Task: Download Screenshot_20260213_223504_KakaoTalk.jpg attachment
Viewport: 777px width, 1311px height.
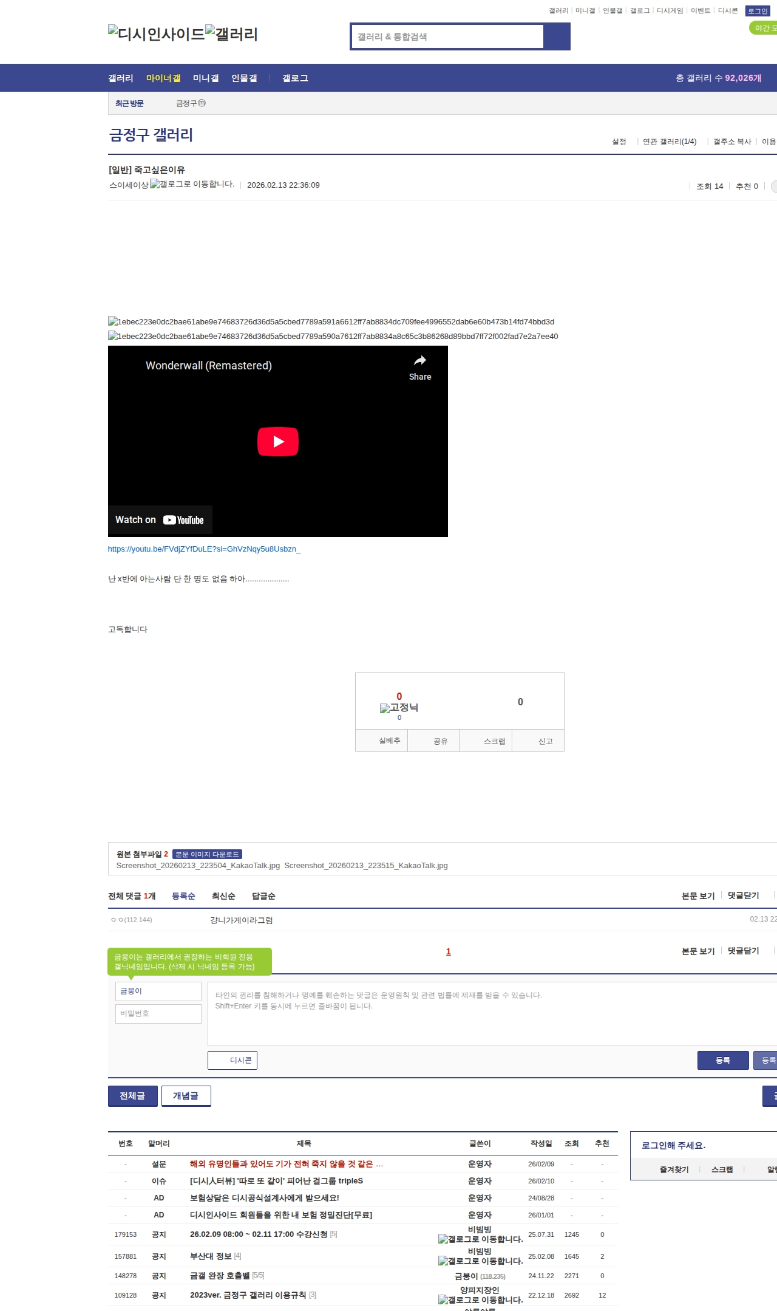Action: pyautogui.click(x=198, y=866)
